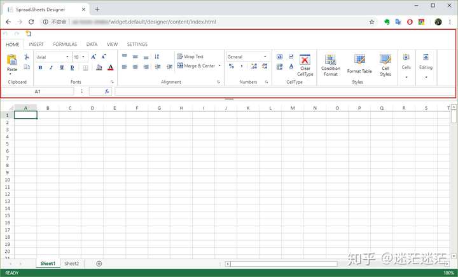Click the horizontal scrollbar at the bottom

pos(284,264)
